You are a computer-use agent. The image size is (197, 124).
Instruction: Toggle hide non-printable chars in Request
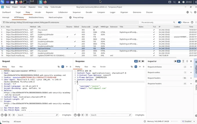click(59, 67)
